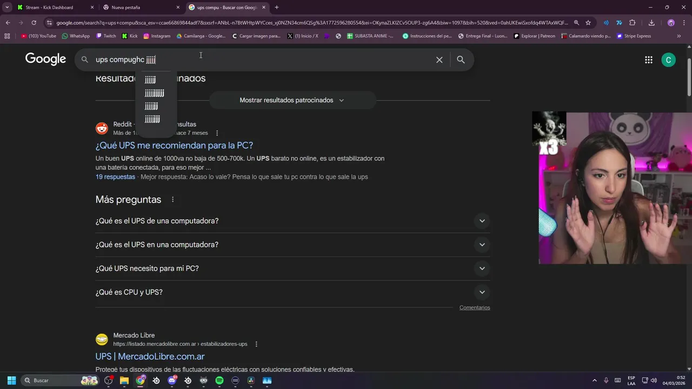
Task: Open more options for the Reddit result
Action: (x=217, y=133)
